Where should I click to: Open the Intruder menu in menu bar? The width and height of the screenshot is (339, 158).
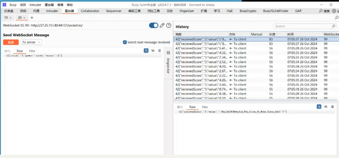[35, 5]
